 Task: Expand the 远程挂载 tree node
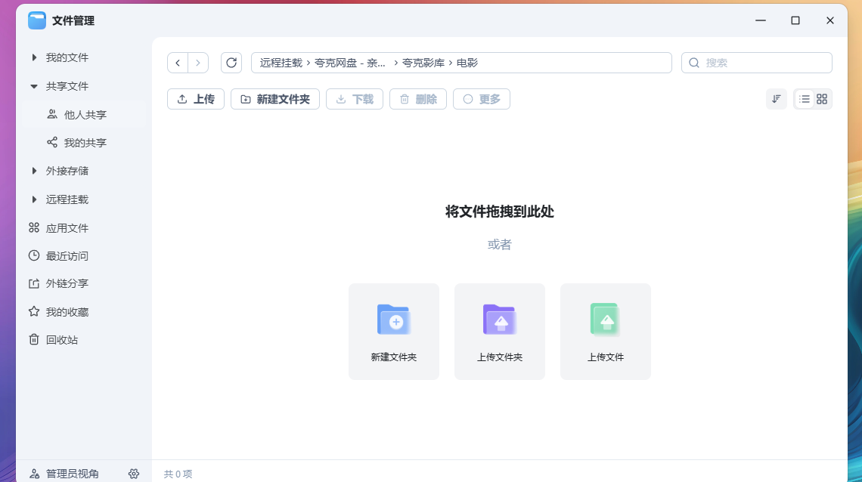[x=34, y=199]
